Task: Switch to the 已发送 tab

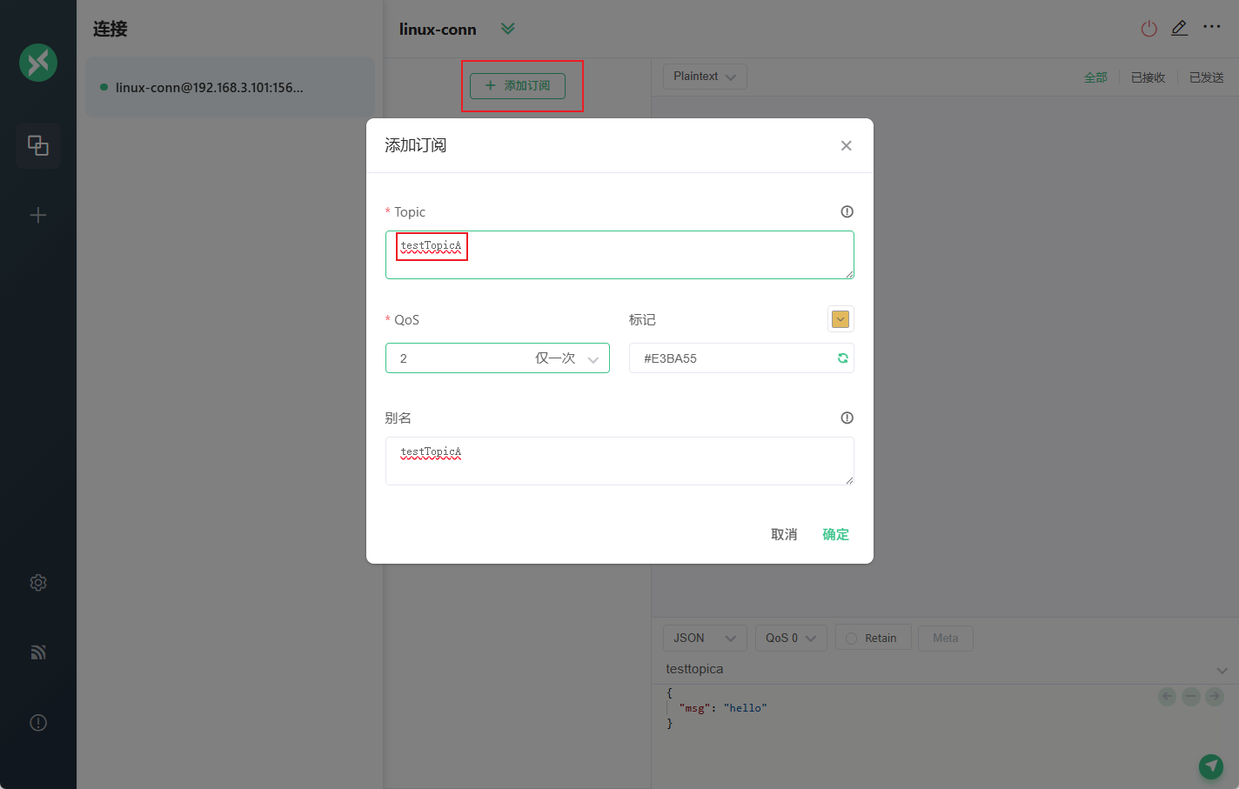Action: [x=1206, y=77]
